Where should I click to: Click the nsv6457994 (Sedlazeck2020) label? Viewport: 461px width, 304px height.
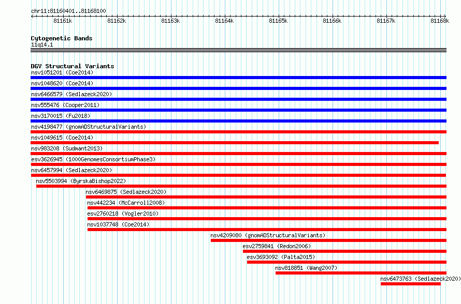(x=71, y=170)
